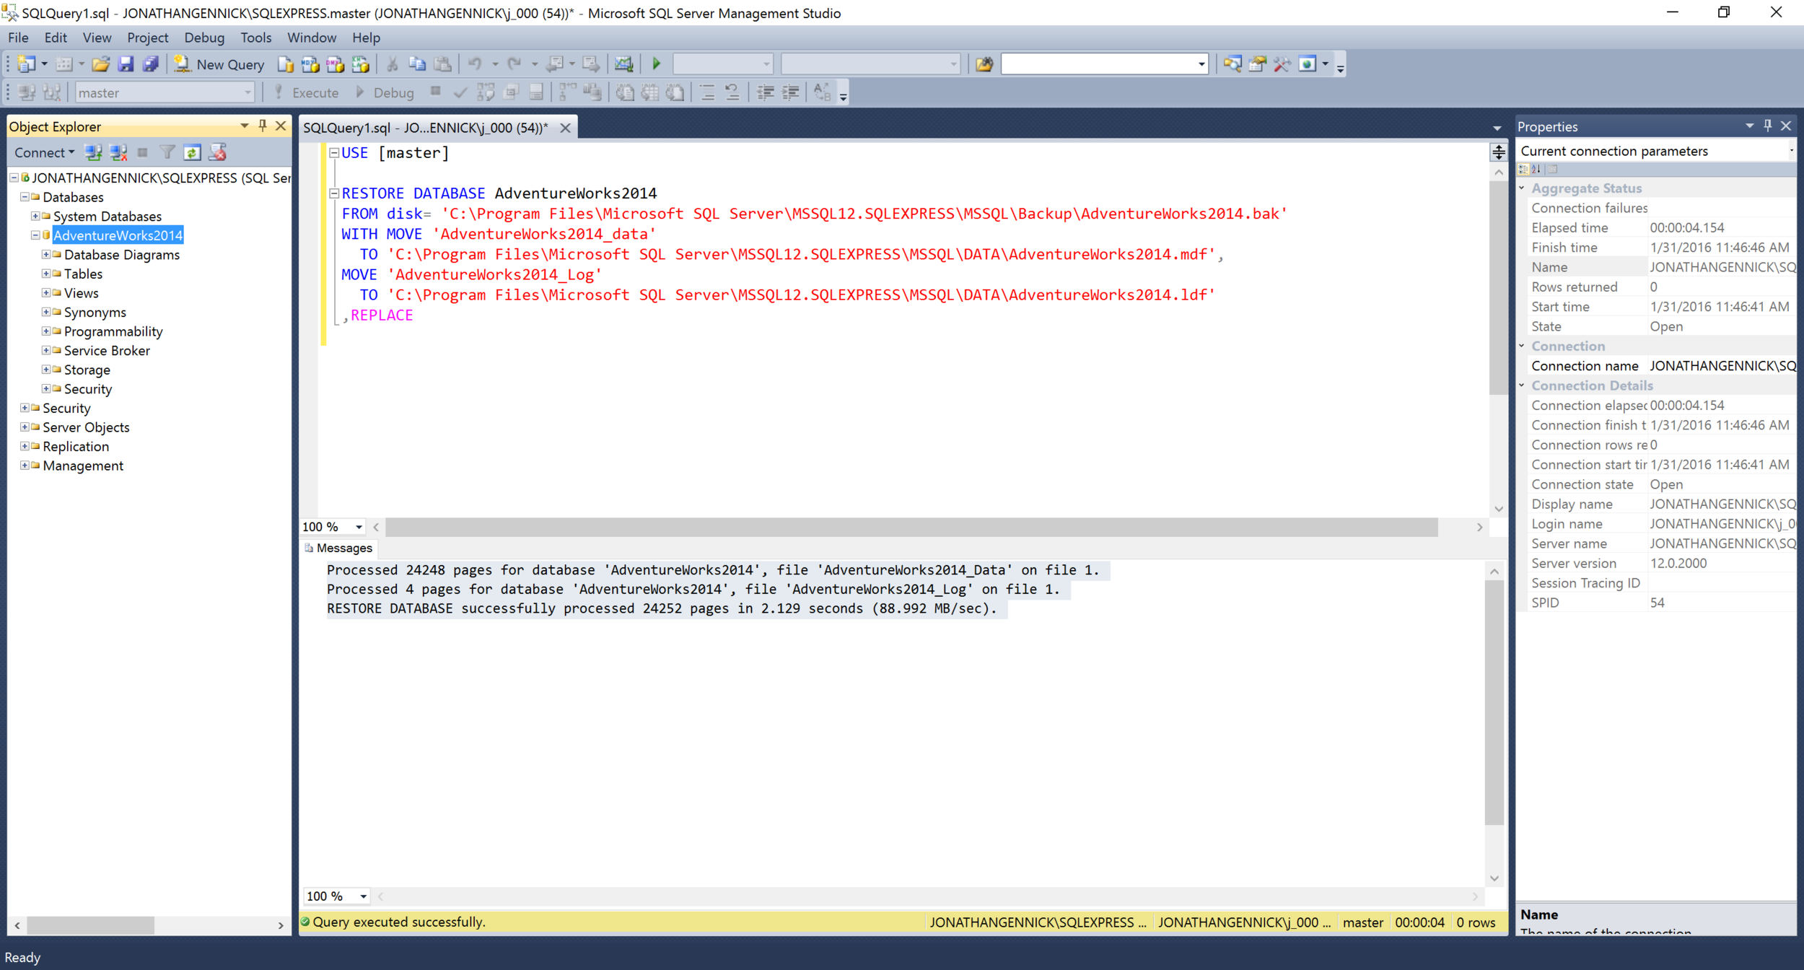Open Messages pane zoom 100 % dropdown
This screenshot has height=970, width=1804.
(x=363, y=896)
